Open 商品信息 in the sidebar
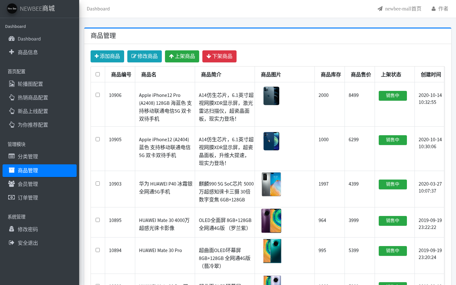 click(40, 52)
